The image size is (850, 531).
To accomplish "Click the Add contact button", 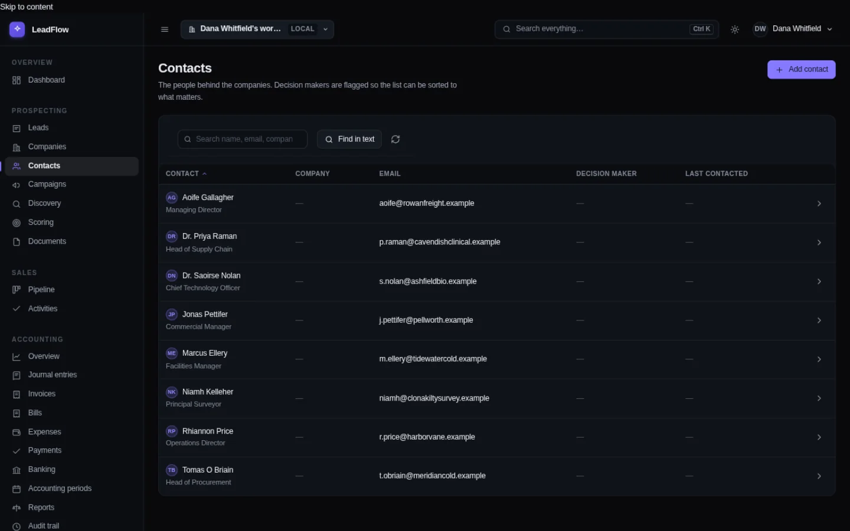I will coord(801,70).
